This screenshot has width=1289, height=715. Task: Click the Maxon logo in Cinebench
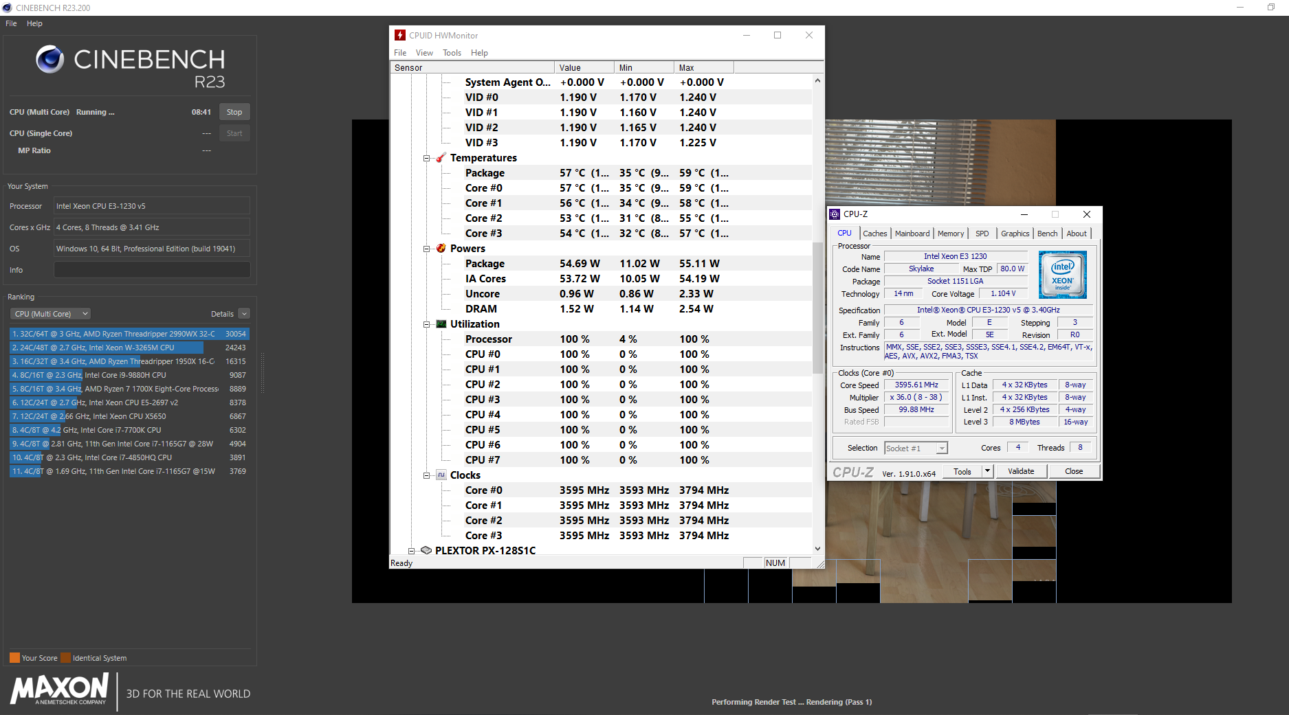(60, 689)
